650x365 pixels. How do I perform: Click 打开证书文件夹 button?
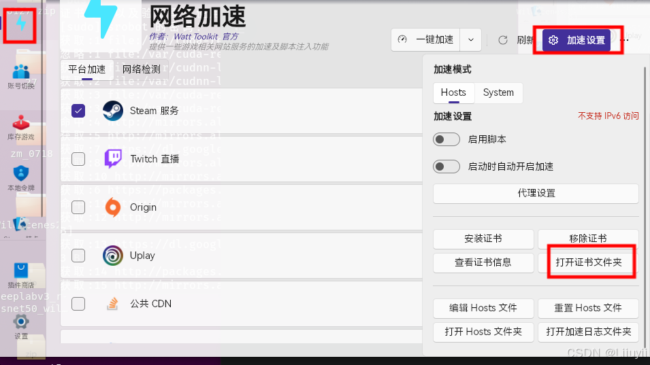pyautogui.click(x=588, y=262)
